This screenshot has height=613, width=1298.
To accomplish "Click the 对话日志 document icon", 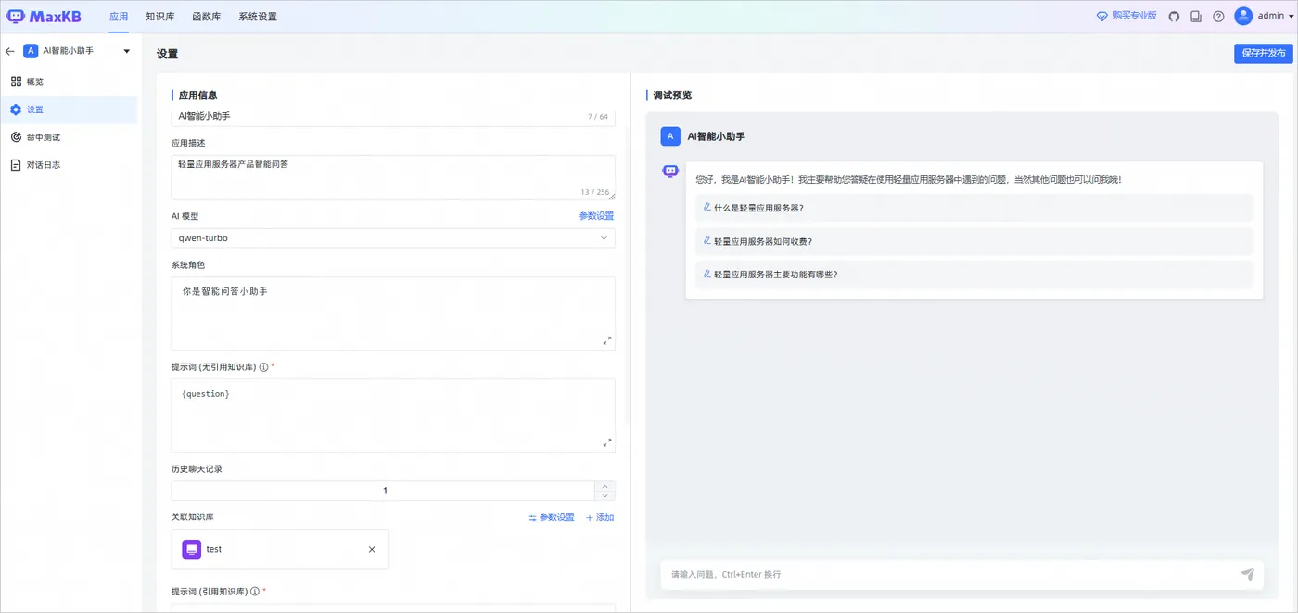I will pos(16,165).
